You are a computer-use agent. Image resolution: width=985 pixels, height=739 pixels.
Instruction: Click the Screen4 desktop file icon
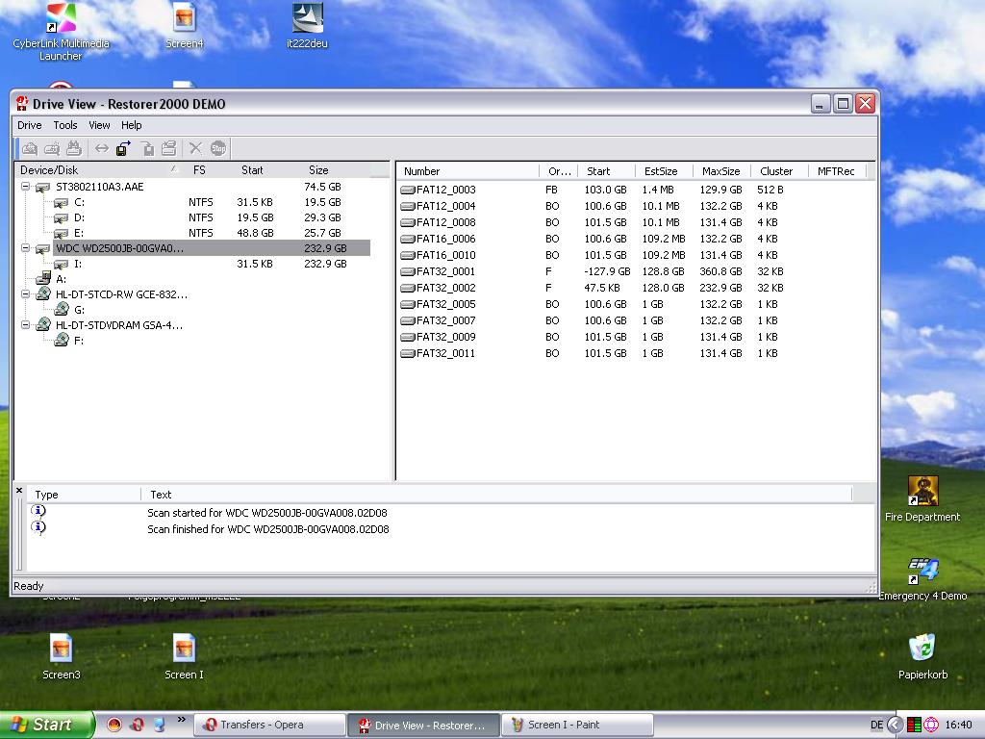pyautogui.click(x=184, y=25)
